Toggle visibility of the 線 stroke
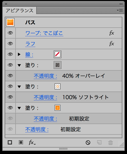Image resolution: width=127 pixels, height=154 pixels. pyautogui.click(x=10, y=55)
